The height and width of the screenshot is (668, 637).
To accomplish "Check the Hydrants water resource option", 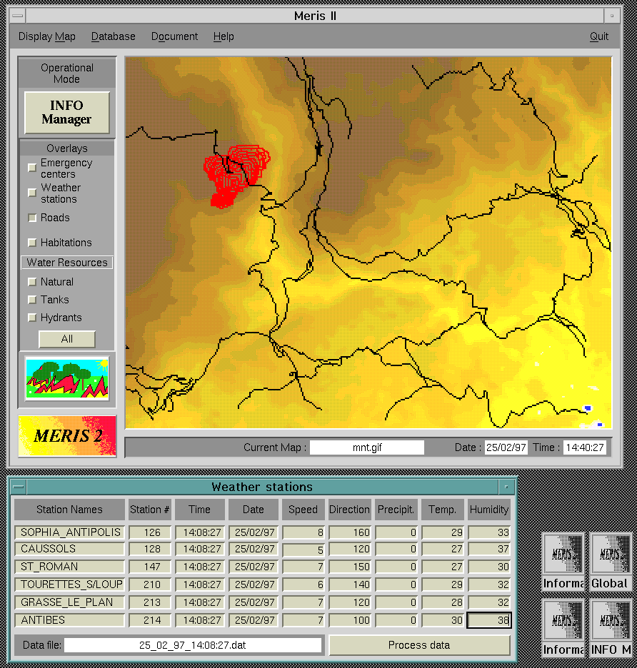I will pos(32,318).
